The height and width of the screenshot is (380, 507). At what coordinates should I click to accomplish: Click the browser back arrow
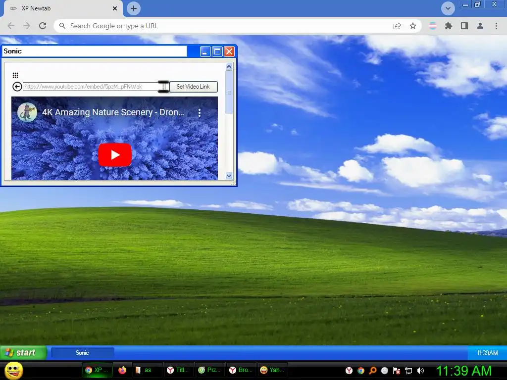point(11,26)
